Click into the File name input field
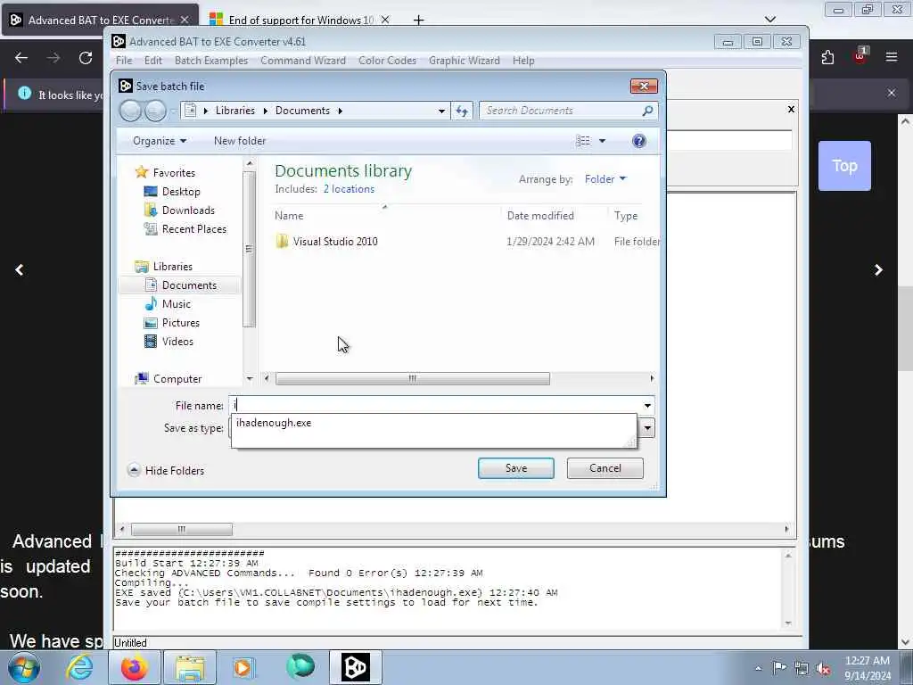This screenshot has height=685, width=913. 435,406
